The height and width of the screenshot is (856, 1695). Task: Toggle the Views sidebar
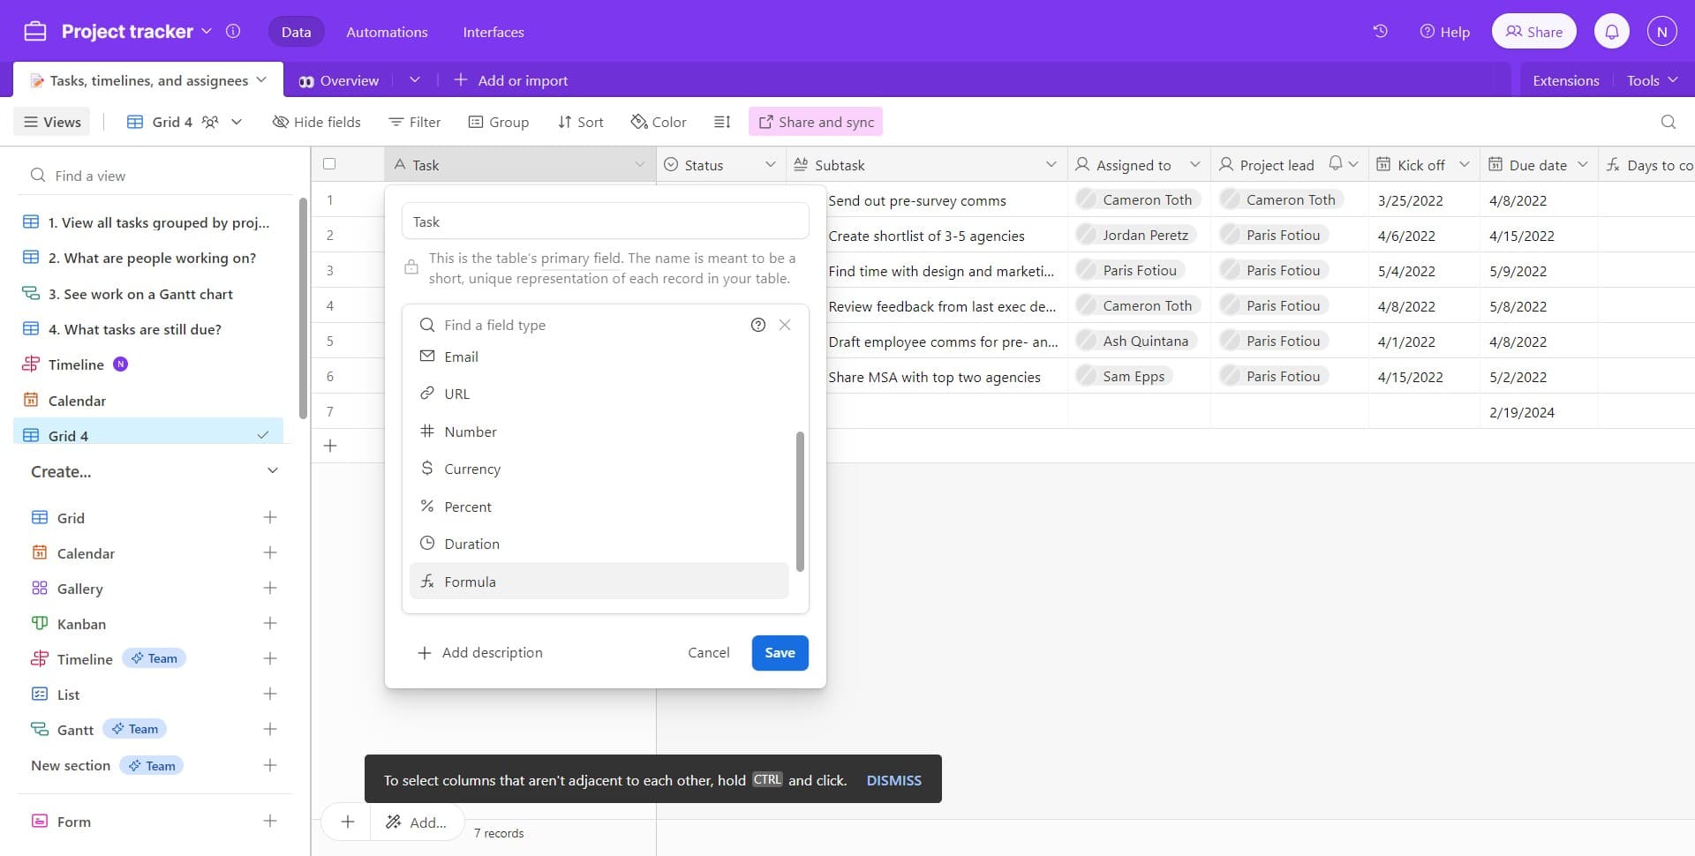[x=52, y=122]
